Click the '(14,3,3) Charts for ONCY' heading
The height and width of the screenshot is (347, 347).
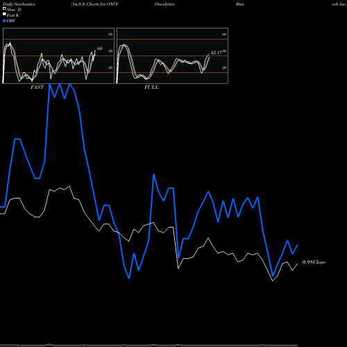click(94, 4)
